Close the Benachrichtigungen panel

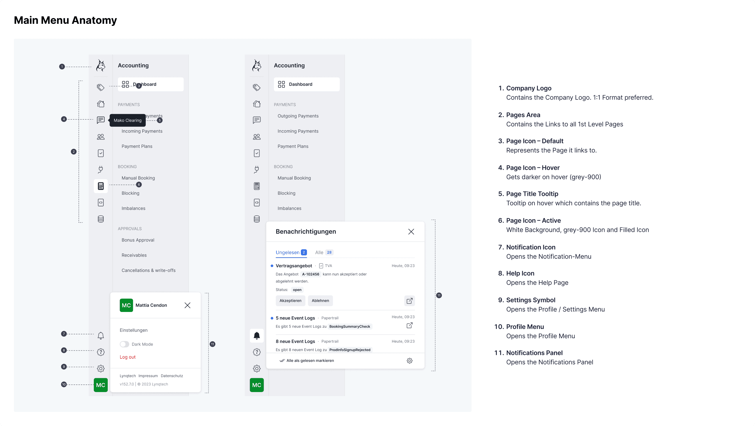411,232
